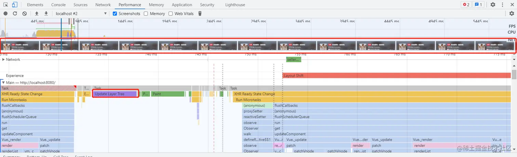Switch to the Console tab
The image size is (517, 157).
tap(58, 5)
